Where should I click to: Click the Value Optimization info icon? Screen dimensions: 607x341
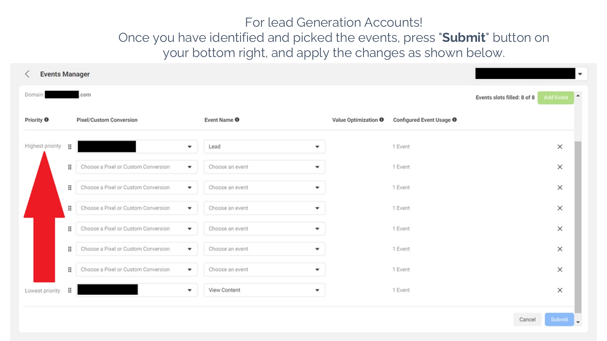(x=381, y=119)
